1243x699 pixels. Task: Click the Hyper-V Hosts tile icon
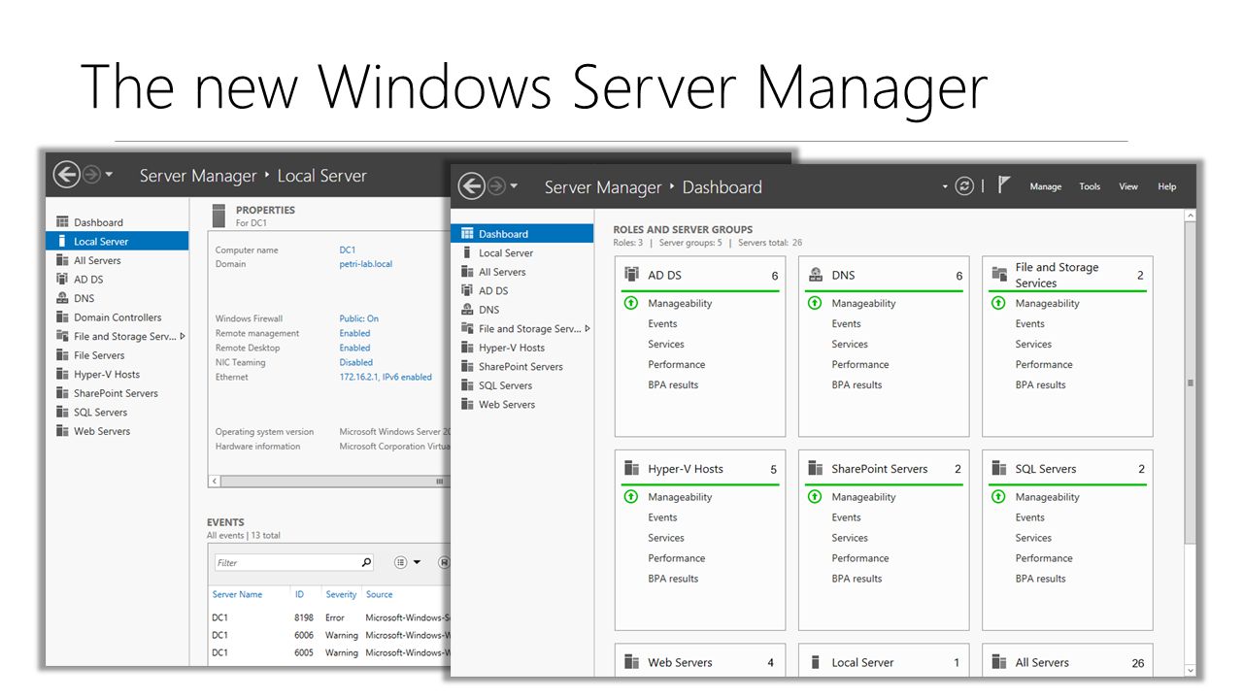coord(631,468)
